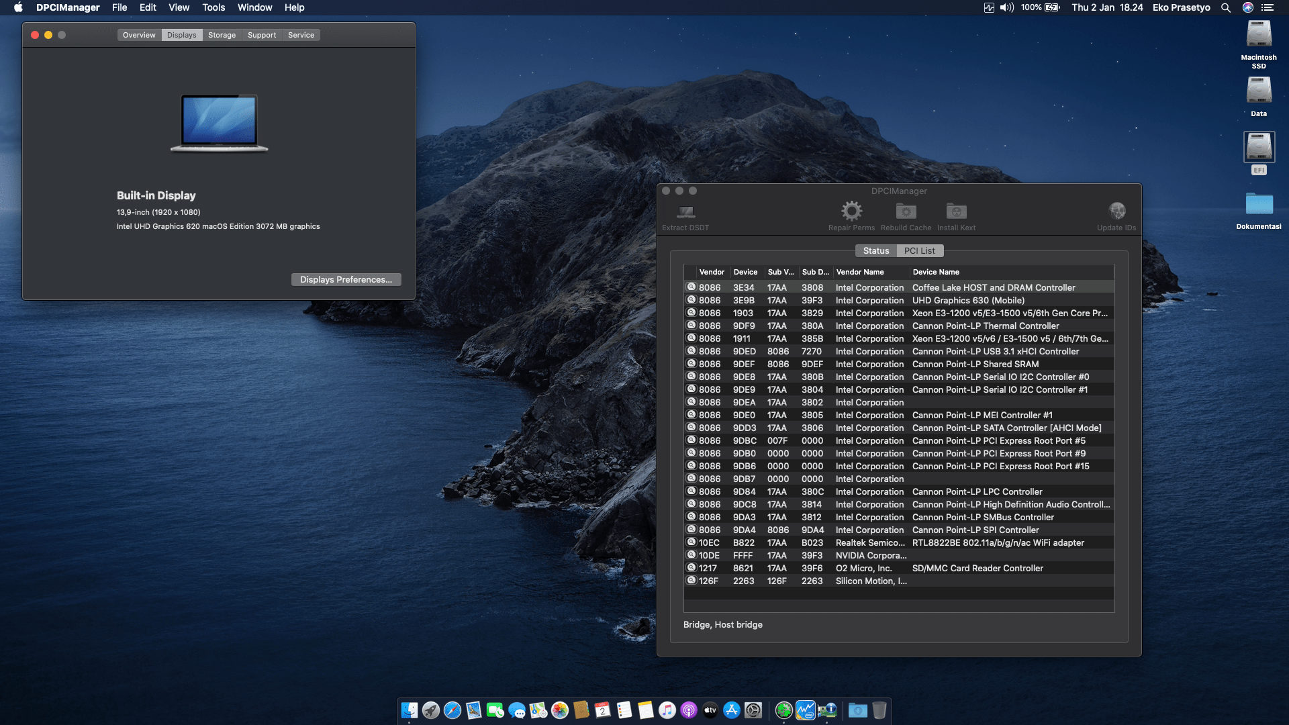Open System Preferences from the Dock
The image size is (1289, 725).
click(x=753, y=710)
